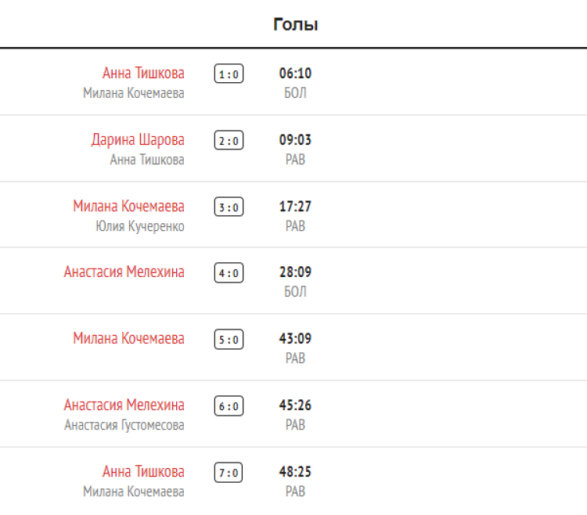Open scorer Анна Тишкова on the 7:0 goal
The height and width of the screenshot is (515, 587).
click(x=143, y=472)
